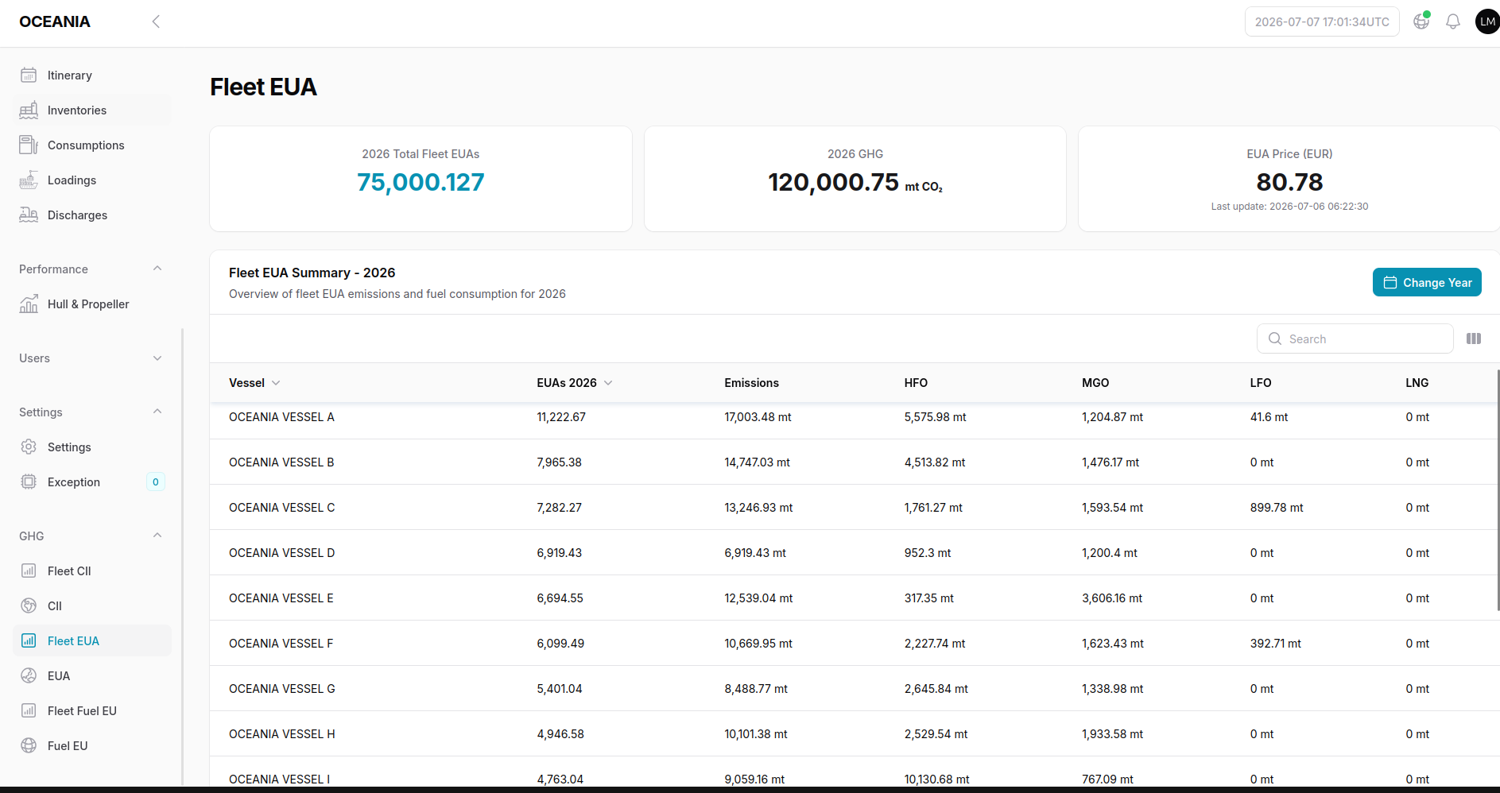Open the Fleet EUA chart icon
Image resolution: width=1500 pixels, height=793 pixels.
click(x=29, y=641)
